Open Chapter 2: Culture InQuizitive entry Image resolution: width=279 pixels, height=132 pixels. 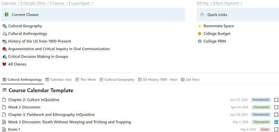coord(33,100)
